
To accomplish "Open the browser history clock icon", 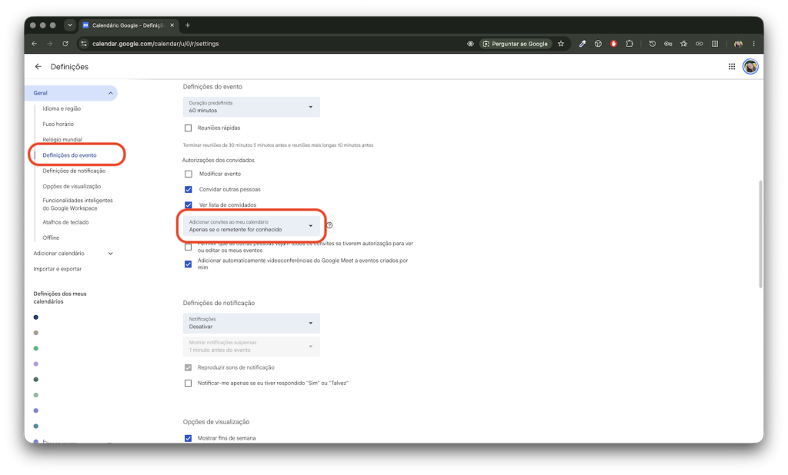I will click(653, 44).
